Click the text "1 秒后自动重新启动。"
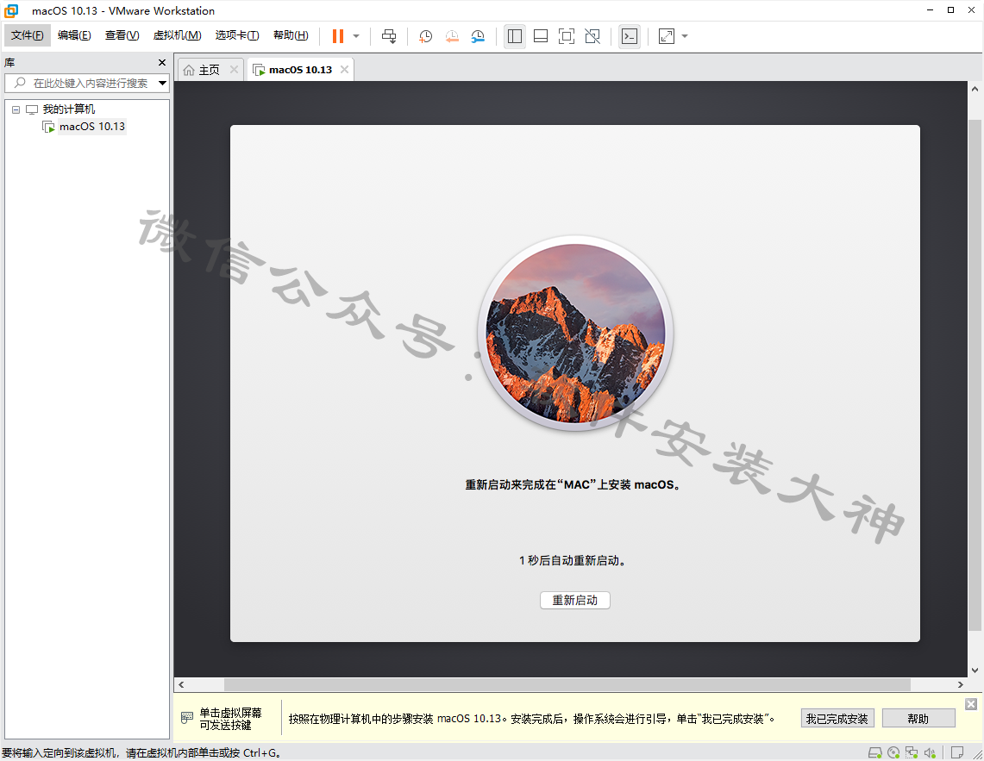Screen dimensions: 984x761 click(x=573, y=560)
